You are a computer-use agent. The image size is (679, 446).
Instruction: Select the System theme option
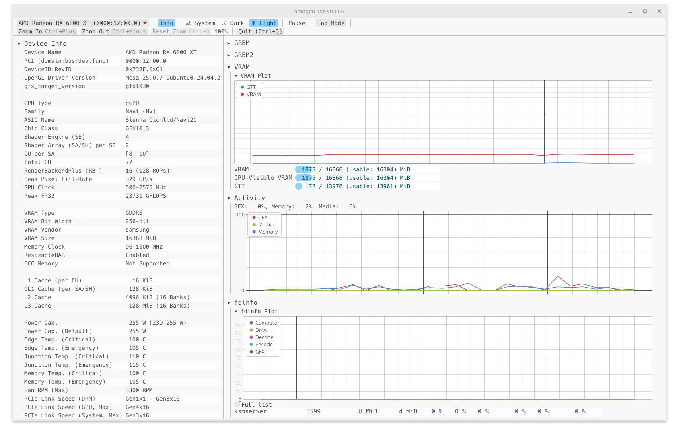coord(200,23)
